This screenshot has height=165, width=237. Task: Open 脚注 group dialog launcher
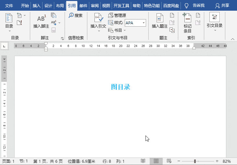tap(62, 39)
